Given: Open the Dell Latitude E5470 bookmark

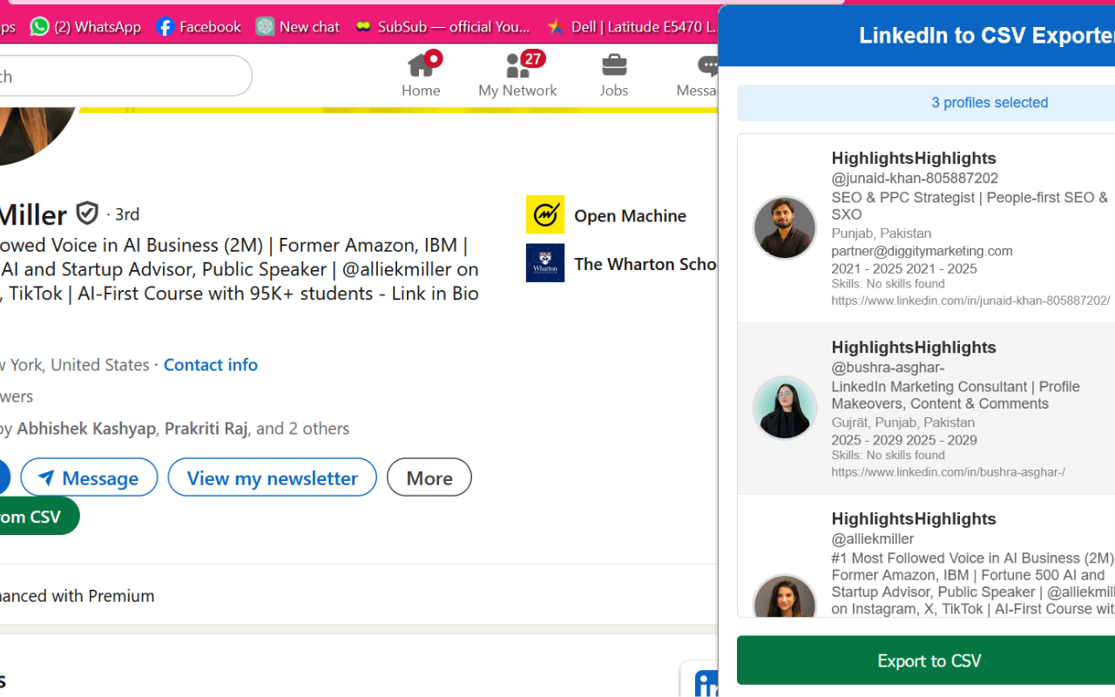Looking at the screenshot, I should [x=632, y=27].
